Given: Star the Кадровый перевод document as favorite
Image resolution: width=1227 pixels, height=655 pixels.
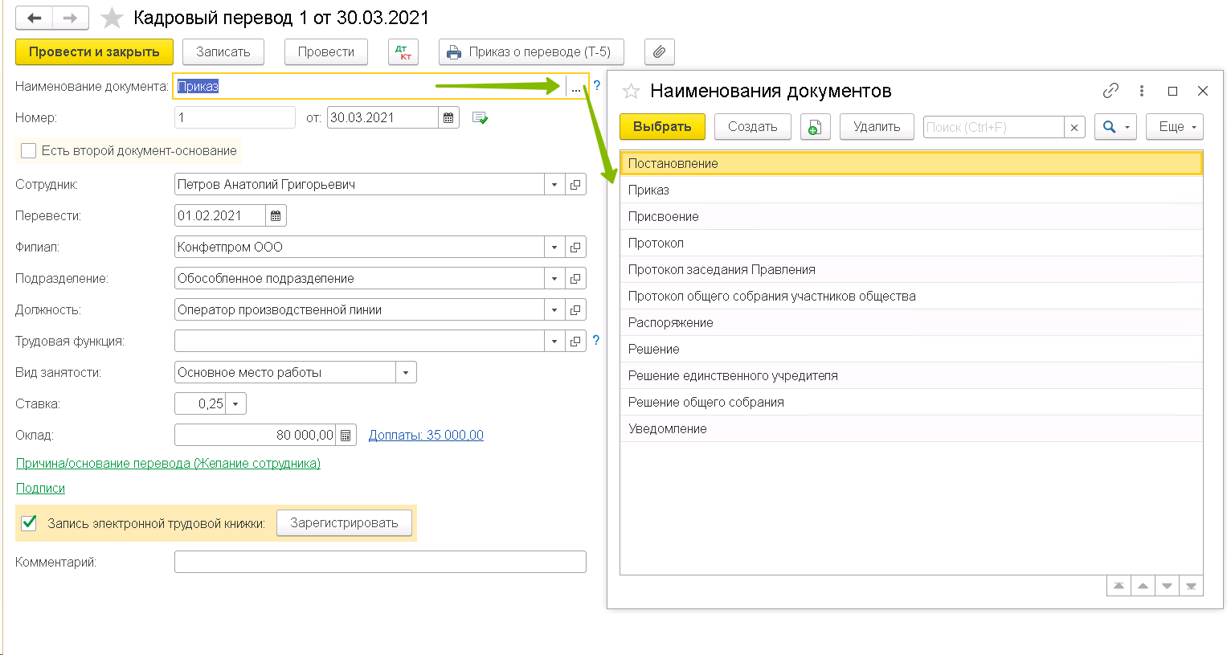Looking at the screenshot, I should tap(112, 18).
